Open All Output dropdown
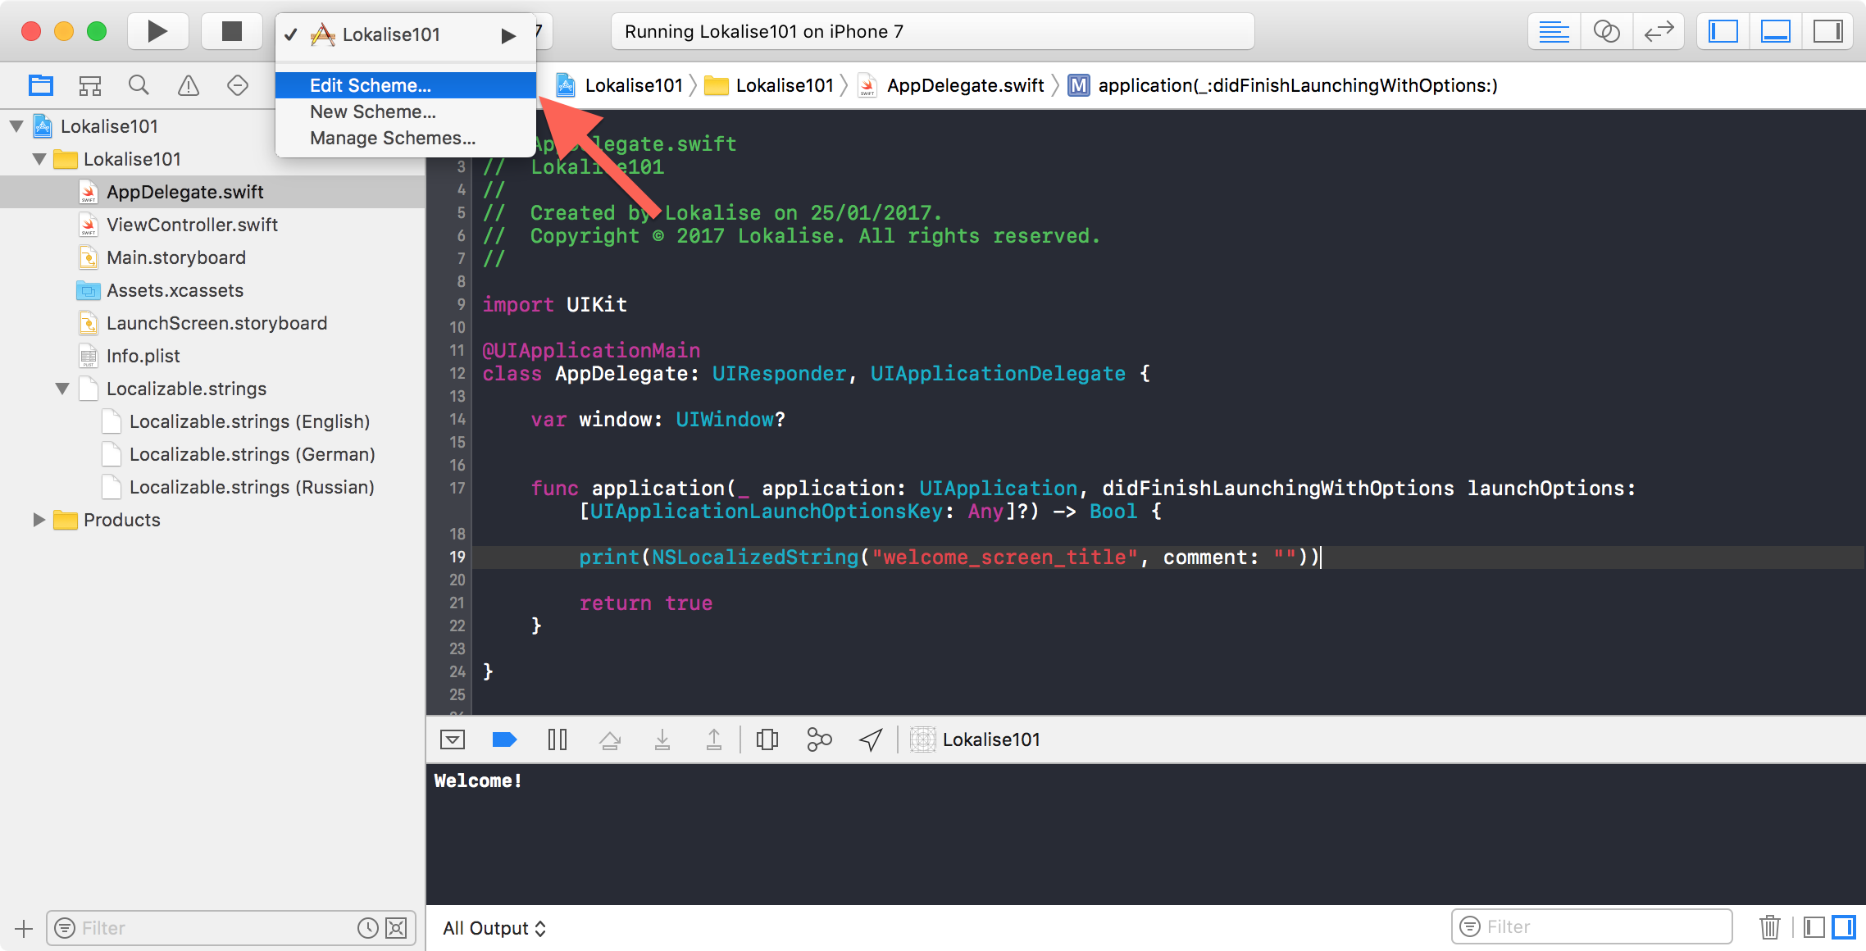 494,928
